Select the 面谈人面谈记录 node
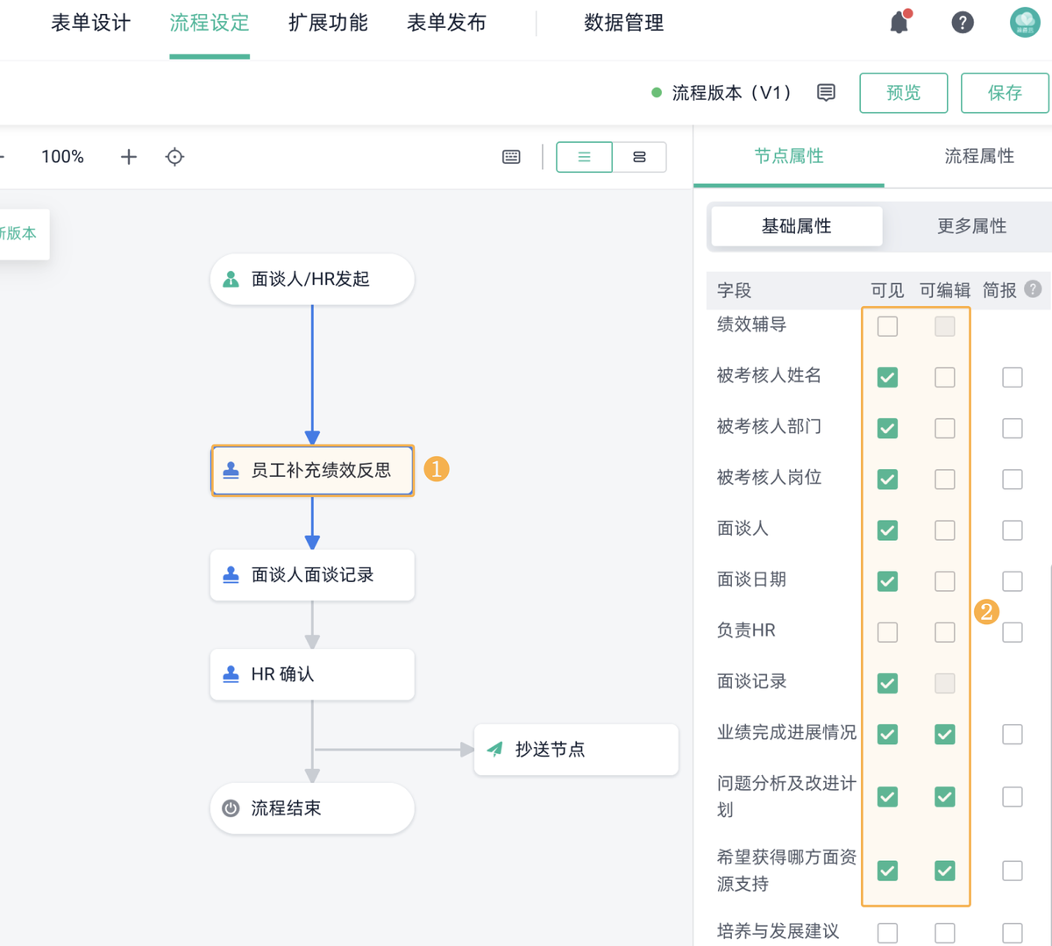This screenshot has width=1052, height=946. point(312,575)
